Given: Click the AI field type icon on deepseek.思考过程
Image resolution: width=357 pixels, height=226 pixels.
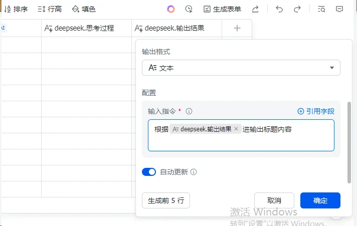Looking at the screenshot, I should point(48,29).
